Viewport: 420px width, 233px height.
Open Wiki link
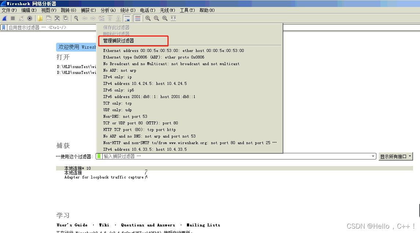pos(104,225)
